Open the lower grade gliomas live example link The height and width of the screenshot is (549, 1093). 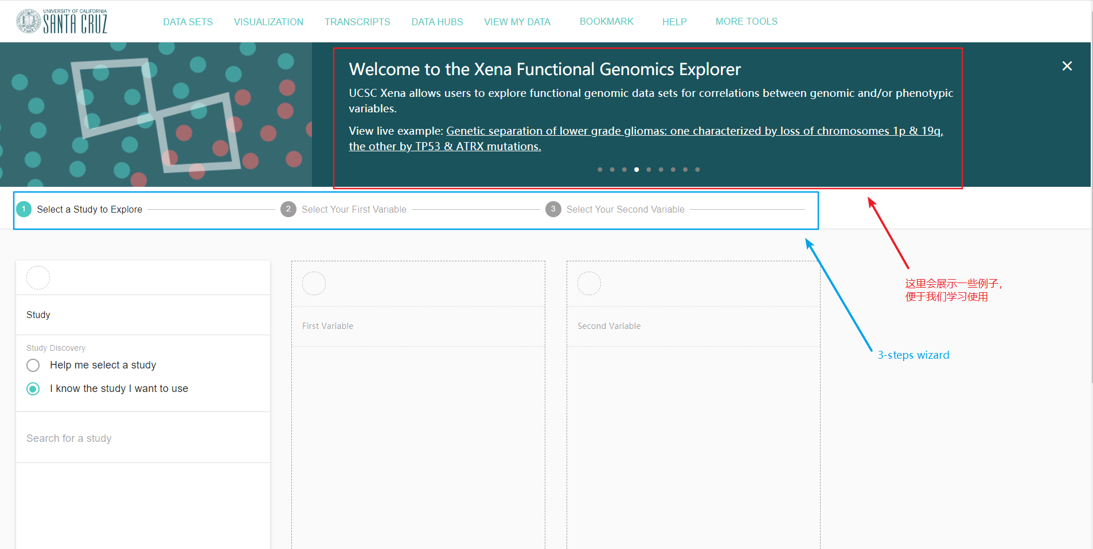(x=646, y=139)
